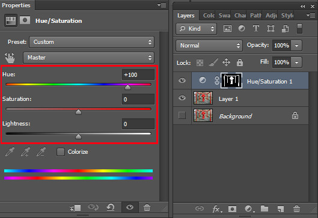Filter layers by pixel layers
This screenshot has width=318, height=218.
[227, 29]
